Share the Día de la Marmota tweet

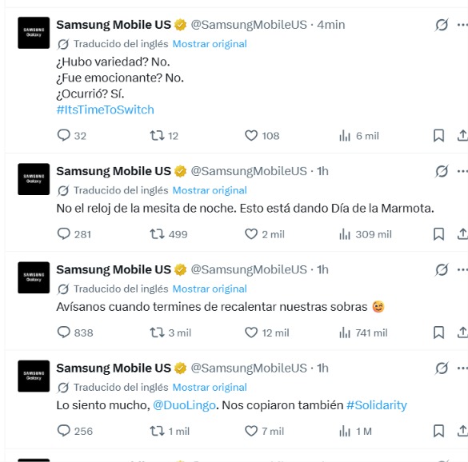click(x=462, y=234)
